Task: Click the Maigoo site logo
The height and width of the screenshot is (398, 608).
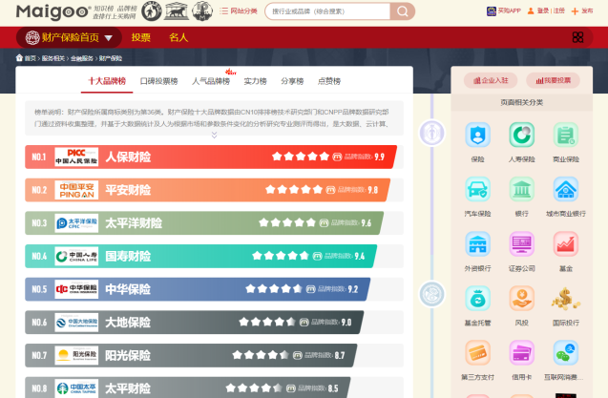Action: pyautogui.click(x=53, y=11)
